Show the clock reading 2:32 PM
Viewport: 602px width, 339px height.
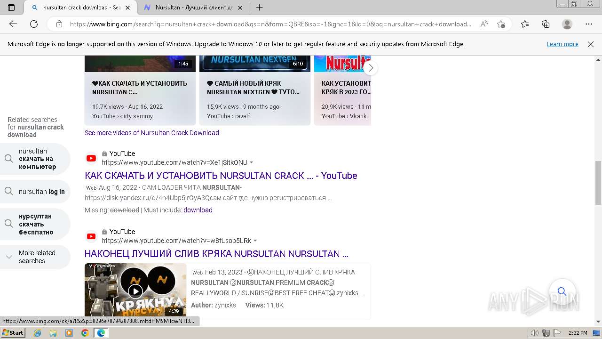(578, 333)
